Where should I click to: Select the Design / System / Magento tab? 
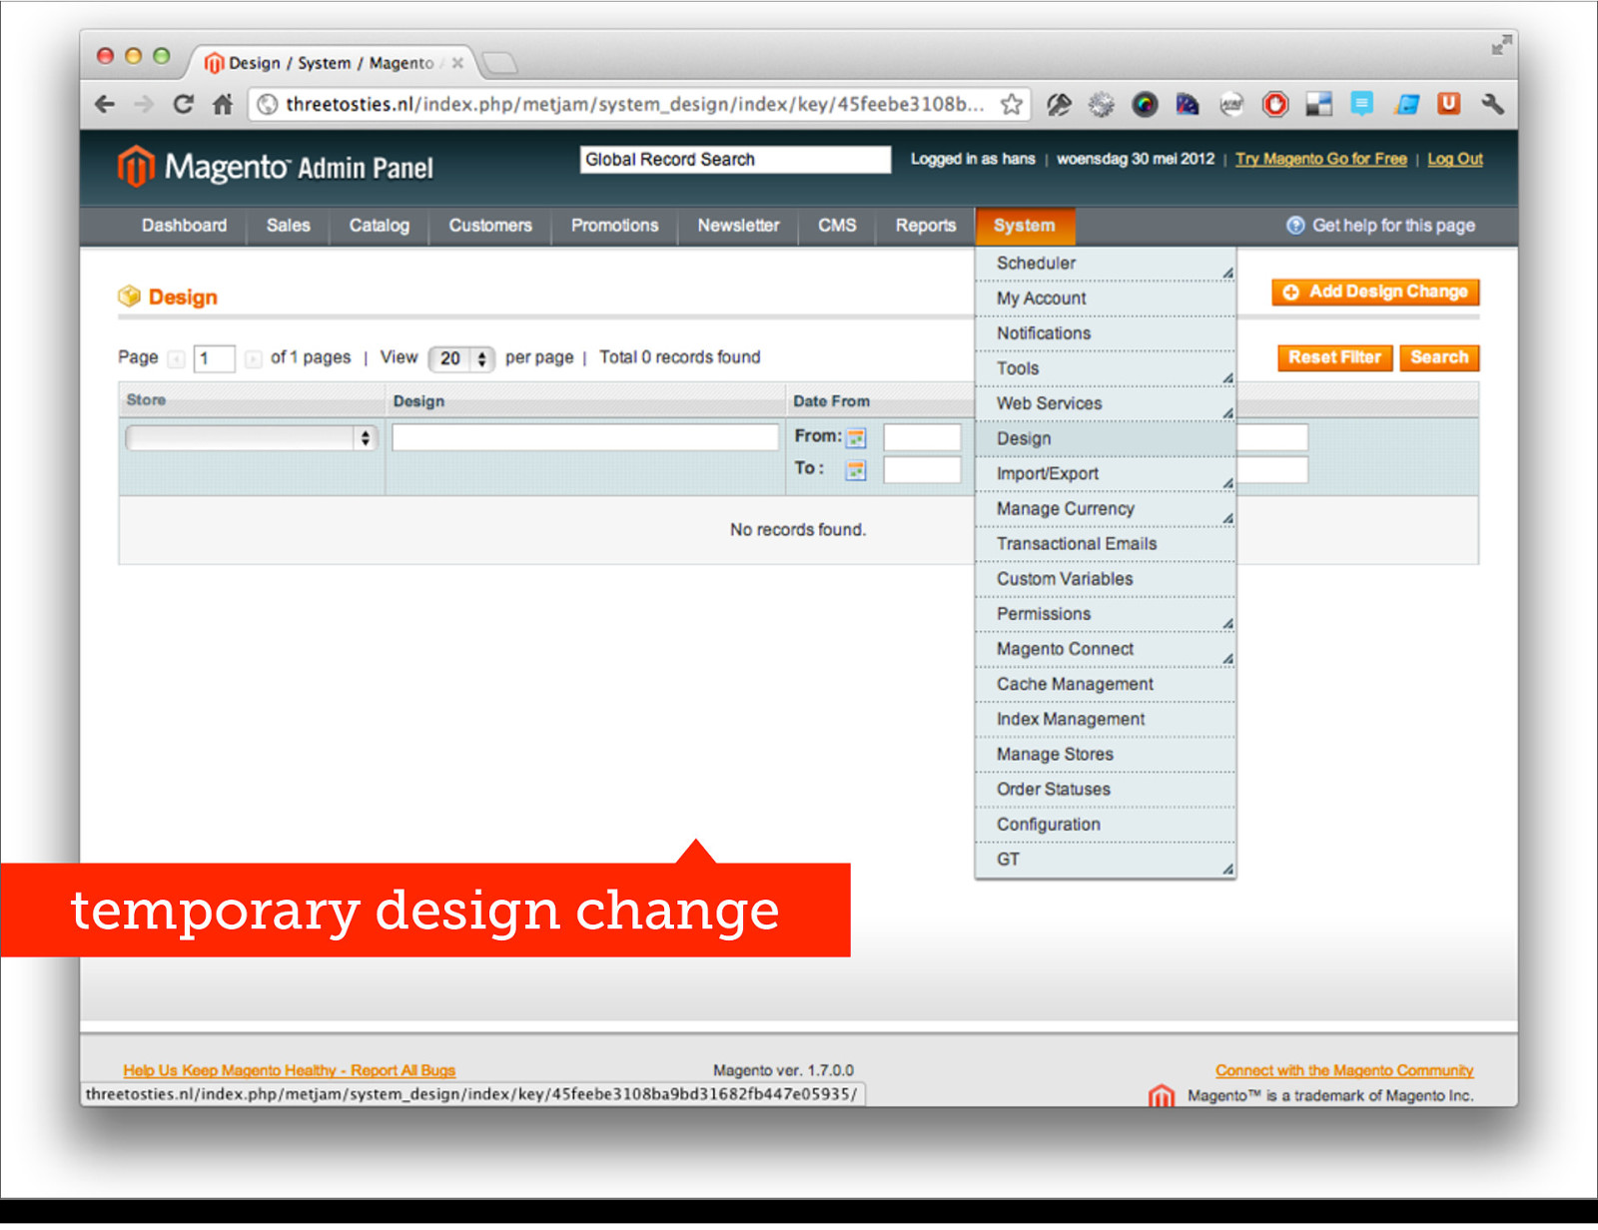(331, 63)
